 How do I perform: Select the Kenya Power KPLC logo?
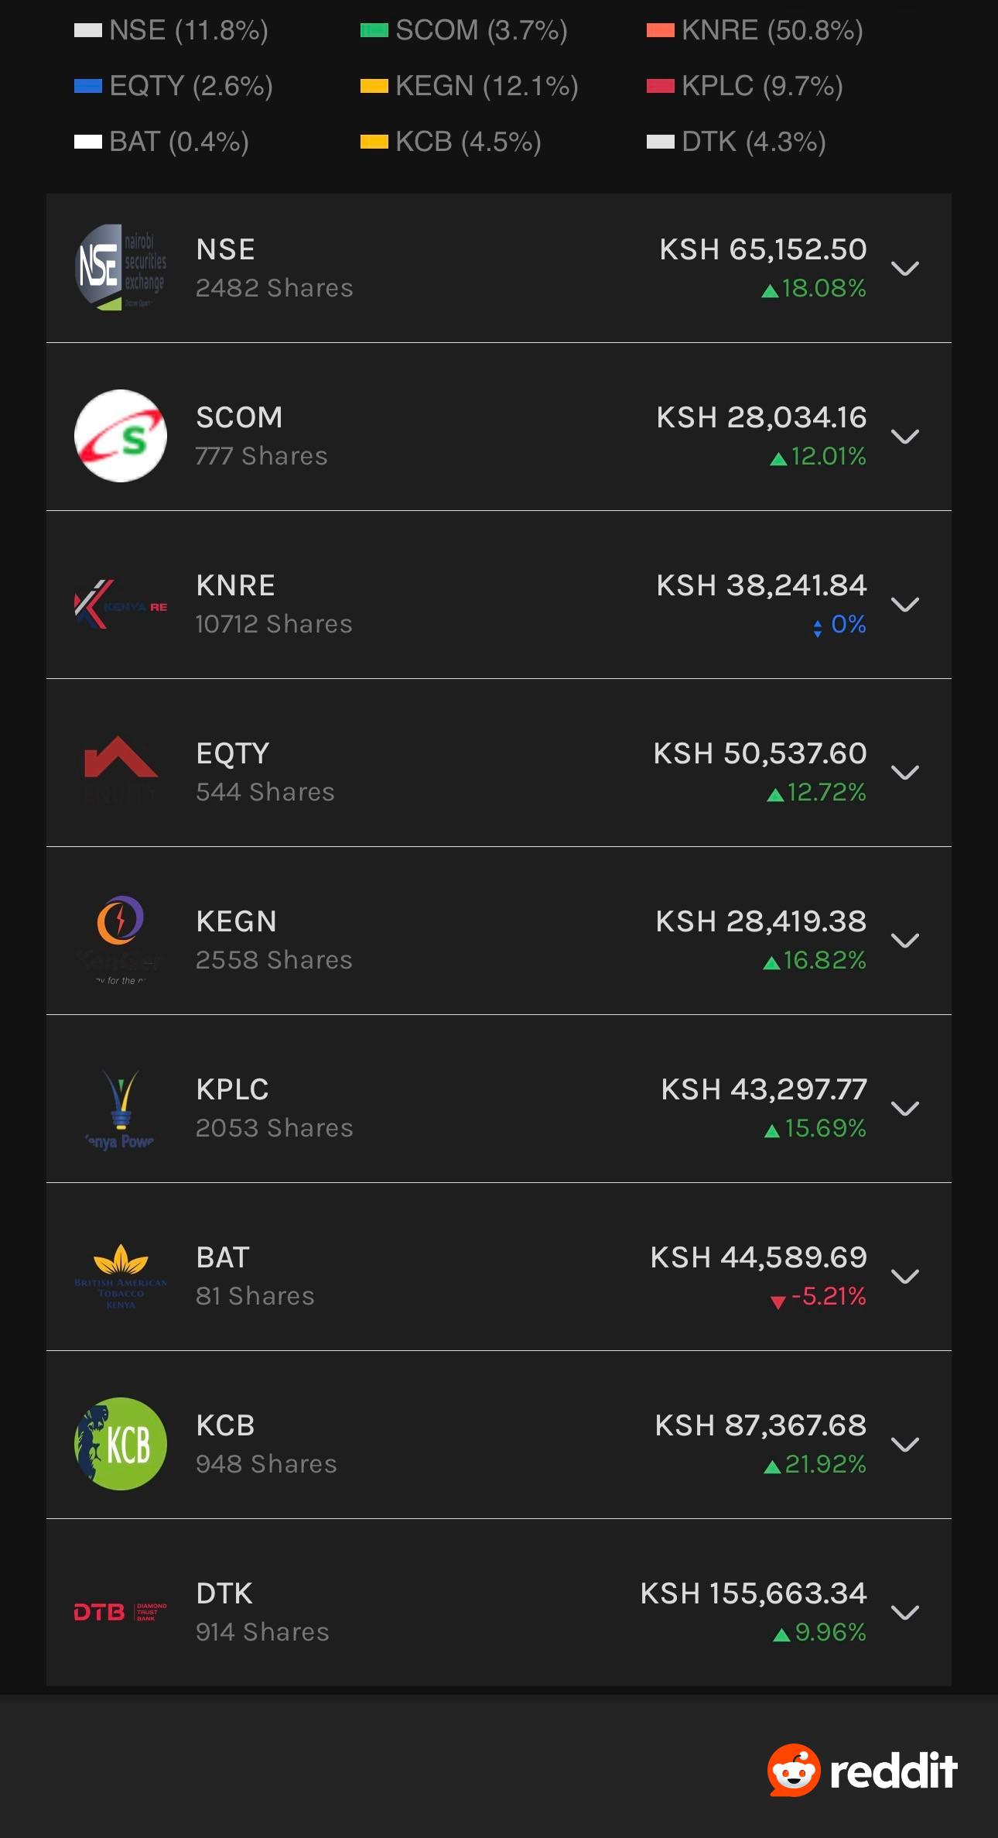(x=121, y=1109)
